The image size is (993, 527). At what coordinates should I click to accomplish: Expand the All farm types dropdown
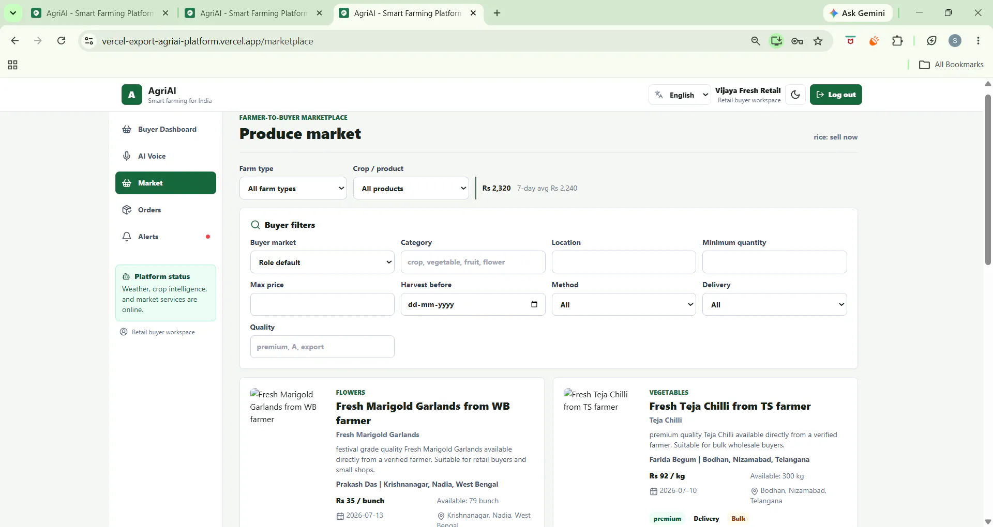293,188
